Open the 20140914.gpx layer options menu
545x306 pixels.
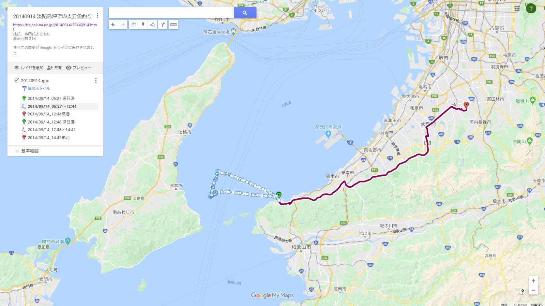(x=96, y=81)
